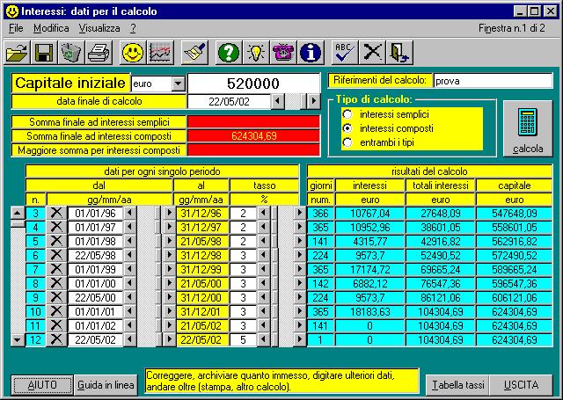Click the printer icon in toolbar
This screenshot has width=563, height=400.
98,52
